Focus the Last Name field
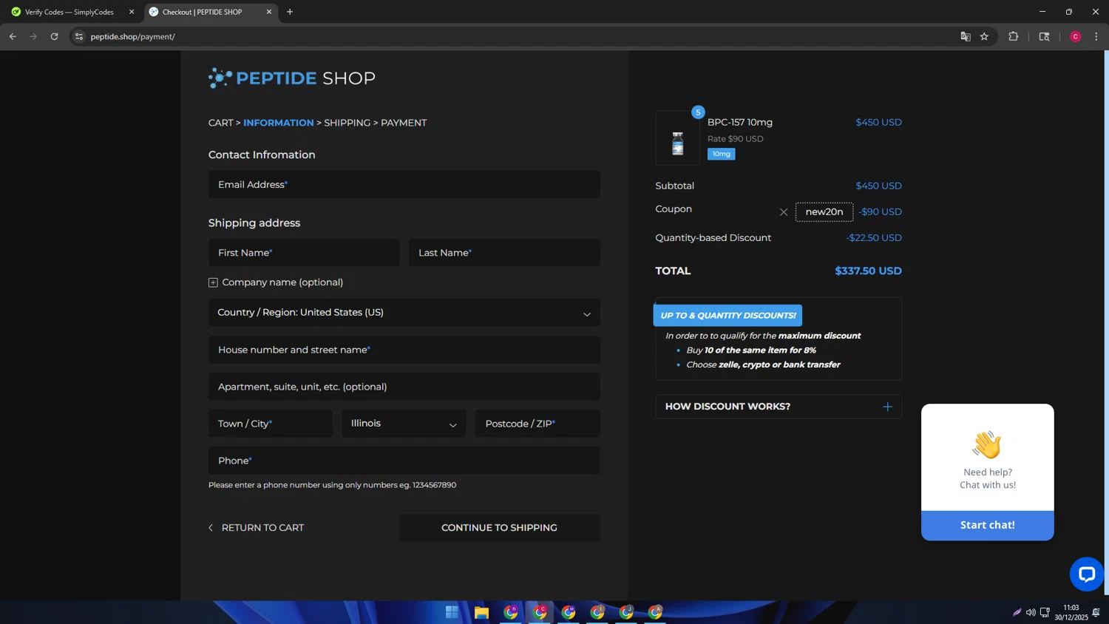 (x=505, y=253)
